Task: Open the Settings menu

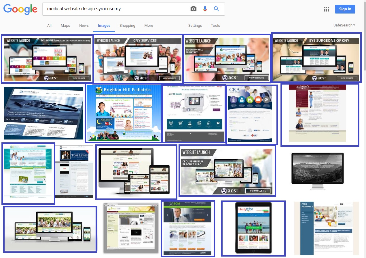Action: point(195,25)
